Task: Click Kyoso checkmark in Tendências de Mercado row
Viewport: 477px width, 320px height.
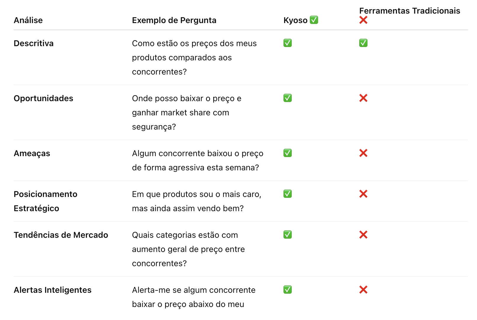Action: tap(288, 235)
